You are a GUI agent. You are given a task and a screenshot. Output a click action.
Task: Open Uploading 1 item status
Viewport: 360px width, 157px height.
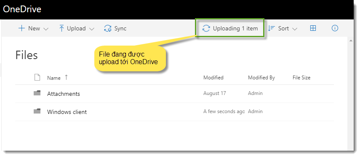coord(230,28)
